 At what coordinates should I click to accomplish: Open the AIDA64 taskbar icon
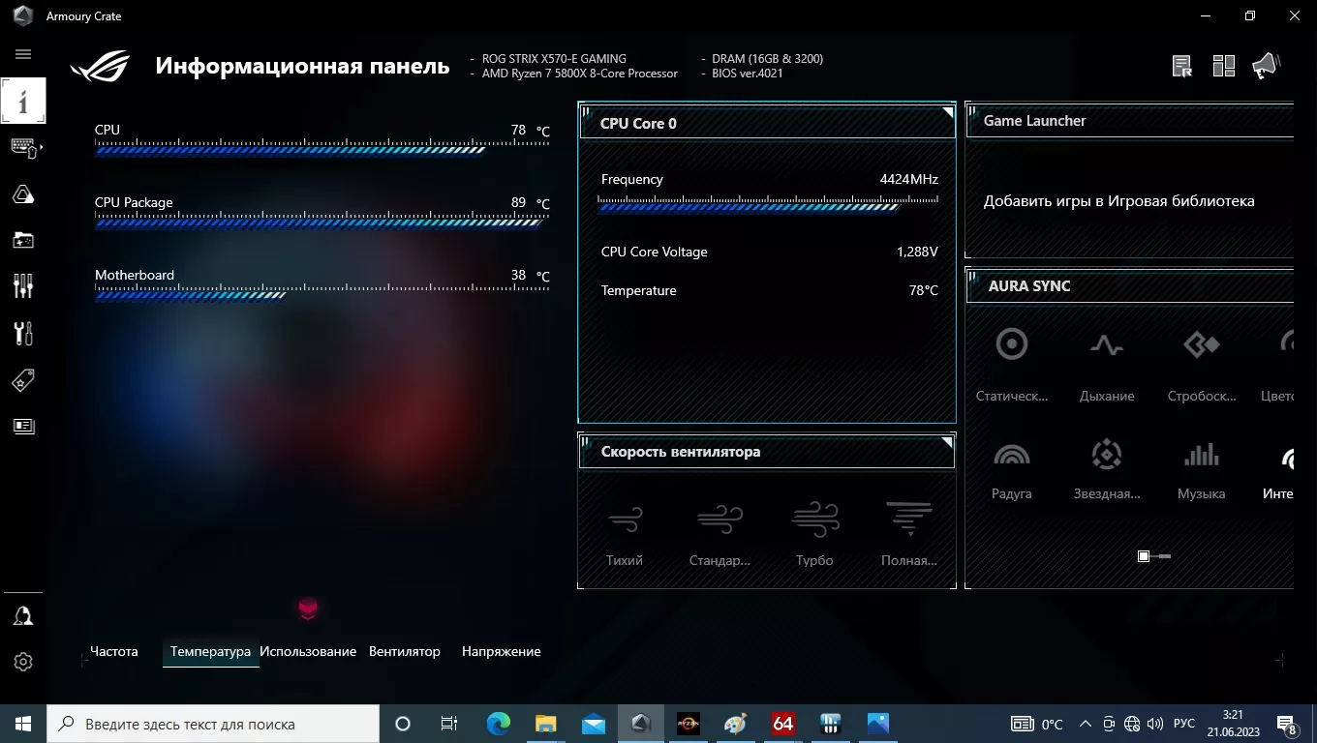[x=783, y=724]
